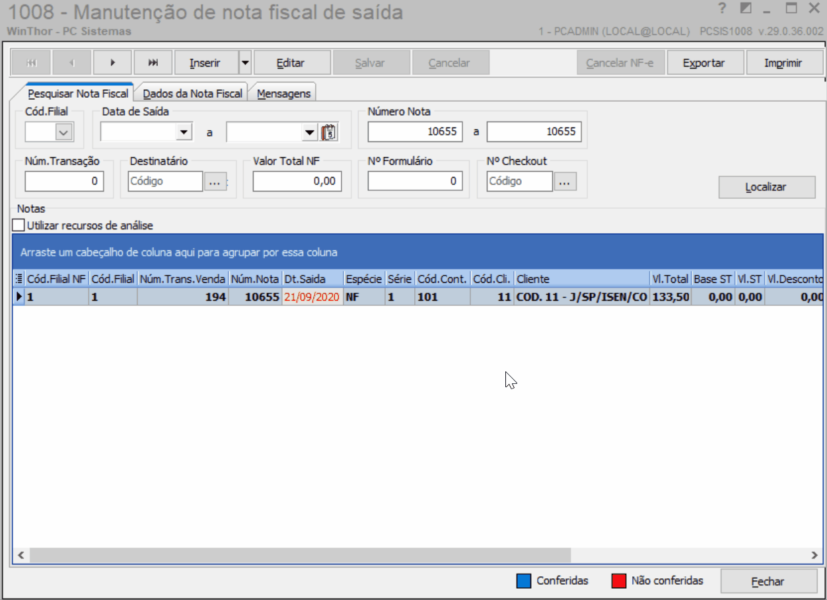The image size is (827, 600).
Task: Focus the Núm.Transação input field
Action: point(64,181)
